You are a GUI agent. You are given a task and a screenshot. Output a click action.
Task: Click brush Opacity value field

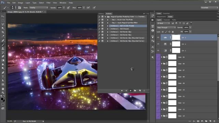tap(60, 8)
